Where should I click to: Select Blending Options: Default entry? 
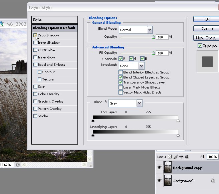54,28
